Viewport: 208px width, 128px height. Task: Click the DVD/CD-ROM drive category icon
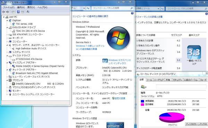tap(10, 27)
